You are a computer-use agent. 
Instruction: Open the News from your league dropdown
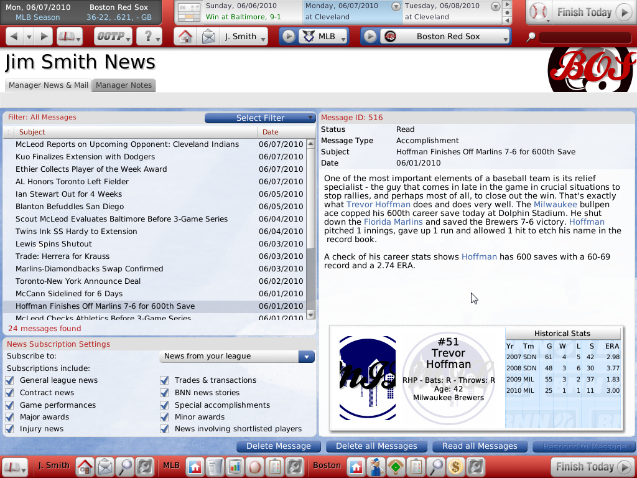[x=237, y=356]
